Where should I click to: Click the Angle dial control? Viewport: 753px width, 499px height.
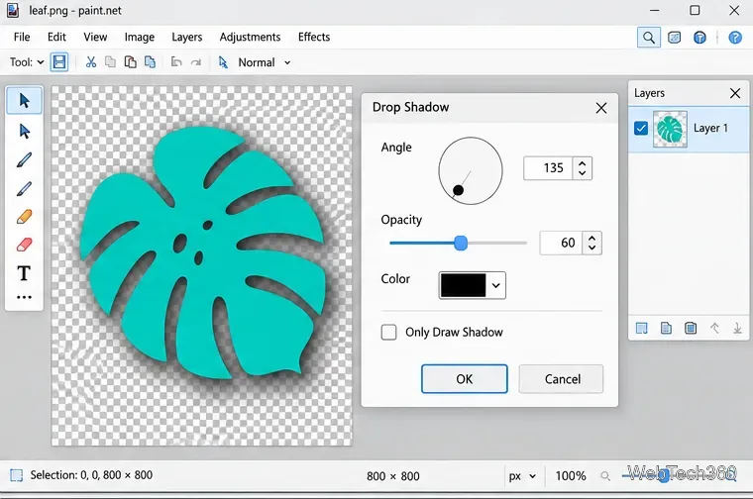(471, 171)
